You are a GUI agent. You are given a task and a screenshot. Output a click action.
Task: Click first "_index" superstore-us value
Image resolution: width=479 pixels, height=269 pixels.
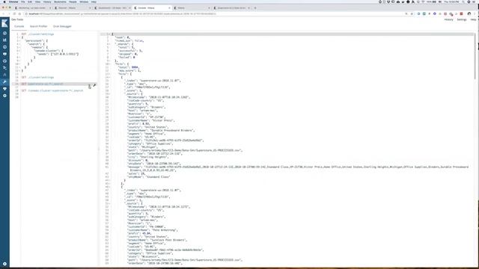(x=159, y=81)
